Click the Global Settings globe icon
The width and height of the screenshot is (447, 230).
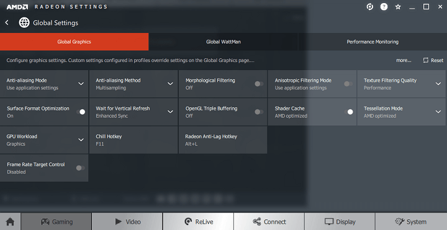24,22
